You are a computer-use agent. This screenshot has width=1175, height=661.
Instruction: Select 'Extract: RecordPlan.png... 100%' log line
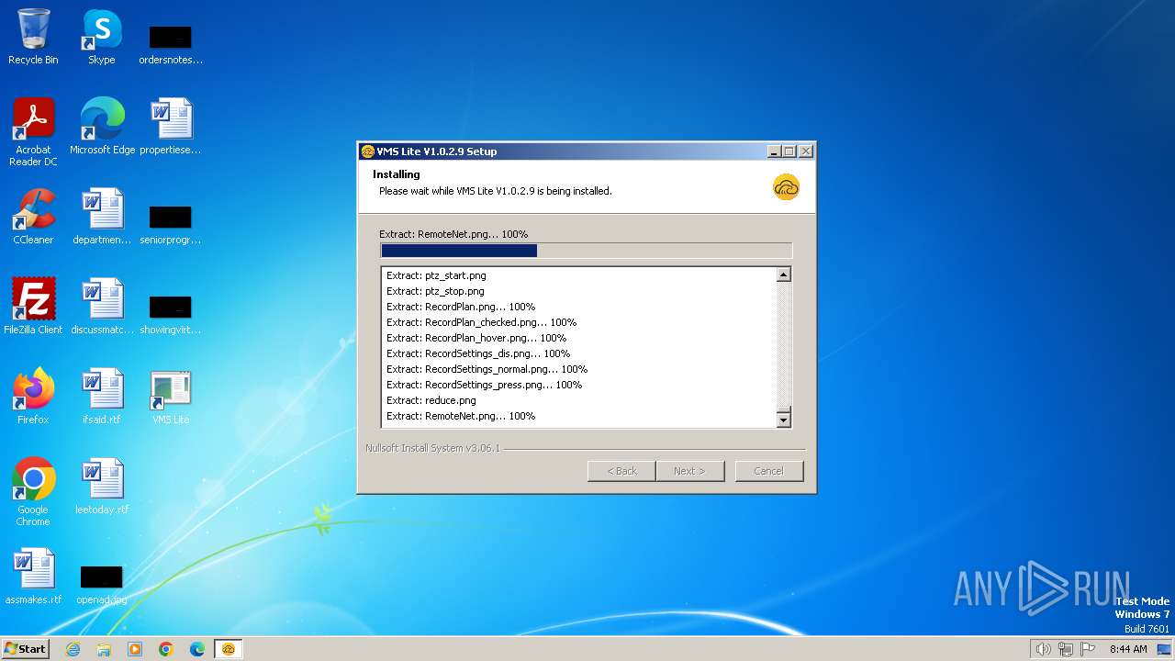(x=461, y=307)
